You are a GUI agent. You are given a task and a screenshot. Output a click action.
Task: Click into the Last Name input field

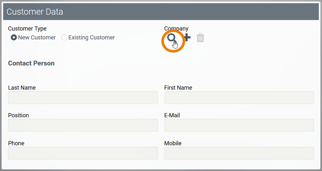click(83, 98)
